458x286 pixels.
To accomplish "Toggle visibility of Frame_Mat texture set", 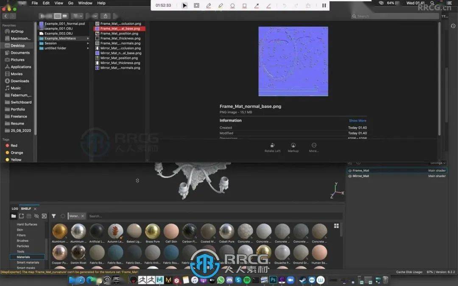I will pos(350,171).
